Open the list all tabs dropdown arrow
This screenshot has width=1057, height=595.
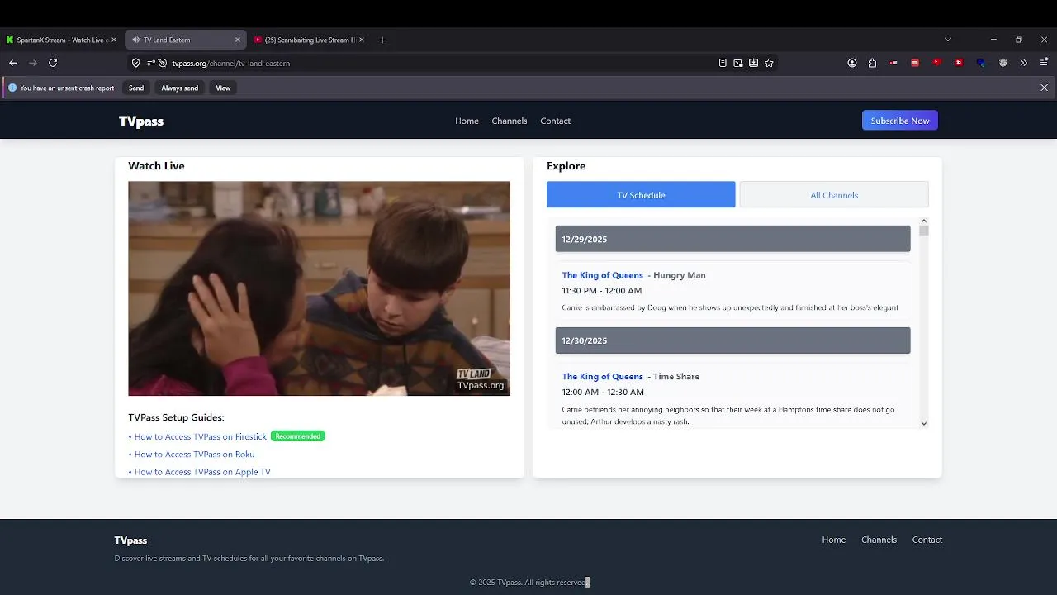948,40
